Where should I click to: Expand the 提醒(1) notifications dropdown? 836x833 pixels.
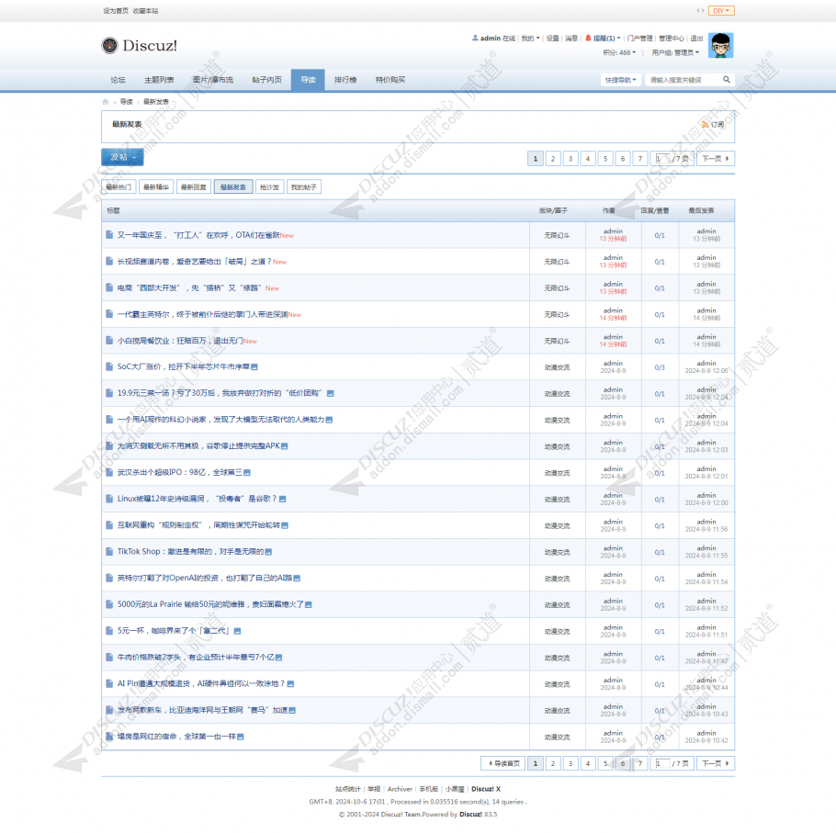pyautogui.click(x=606, y=38)
